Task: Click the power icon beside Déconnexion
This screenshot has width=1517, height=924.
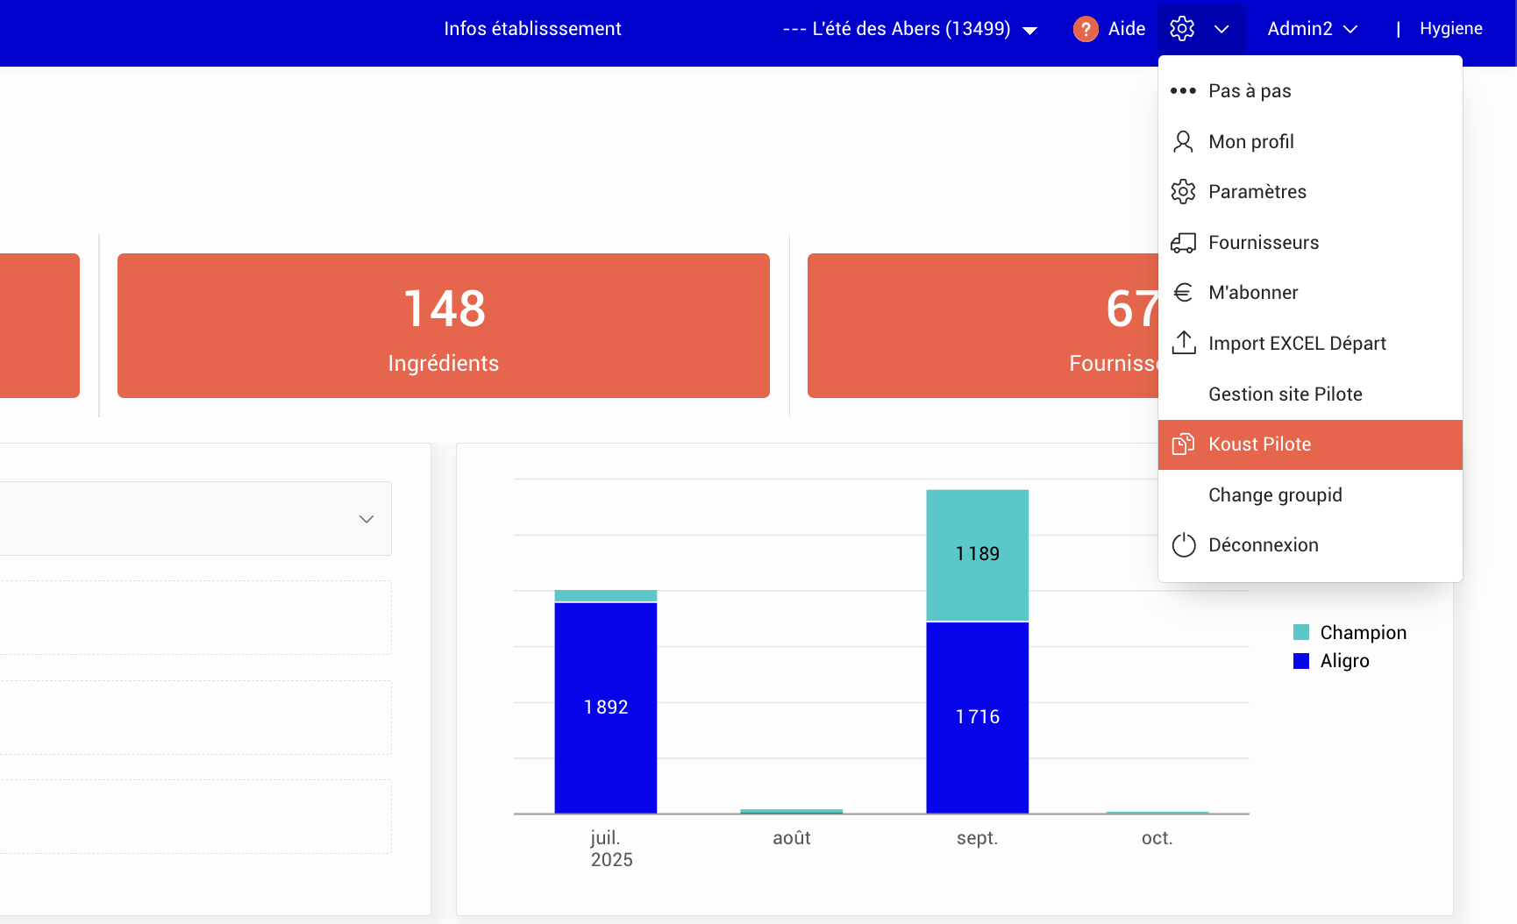Action: [x=1183, y=545]
